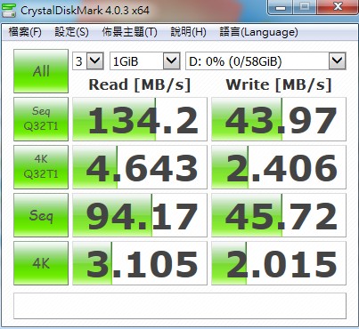Open the 語言(Language) menu

click(x=258, y=32)
